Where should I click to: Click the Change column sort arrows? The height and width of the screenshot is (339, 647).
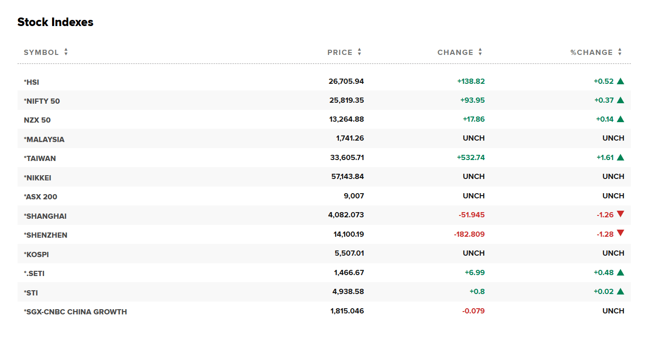click(480, 52)
